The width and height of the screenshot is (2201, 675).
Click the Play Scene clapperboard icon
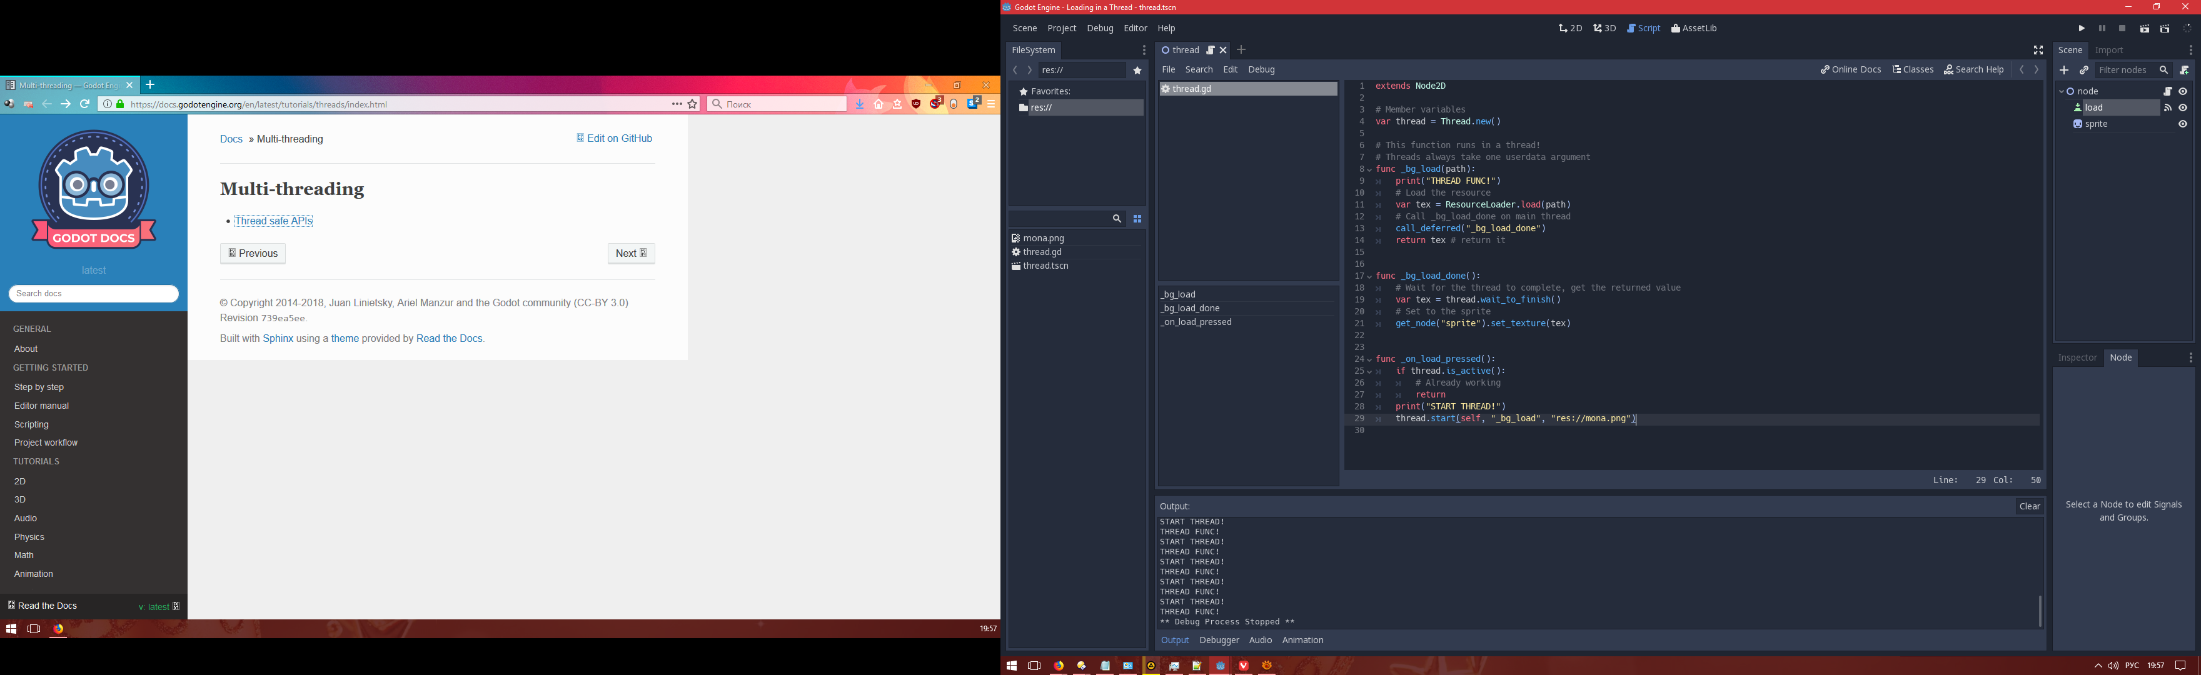point(2143,29)
